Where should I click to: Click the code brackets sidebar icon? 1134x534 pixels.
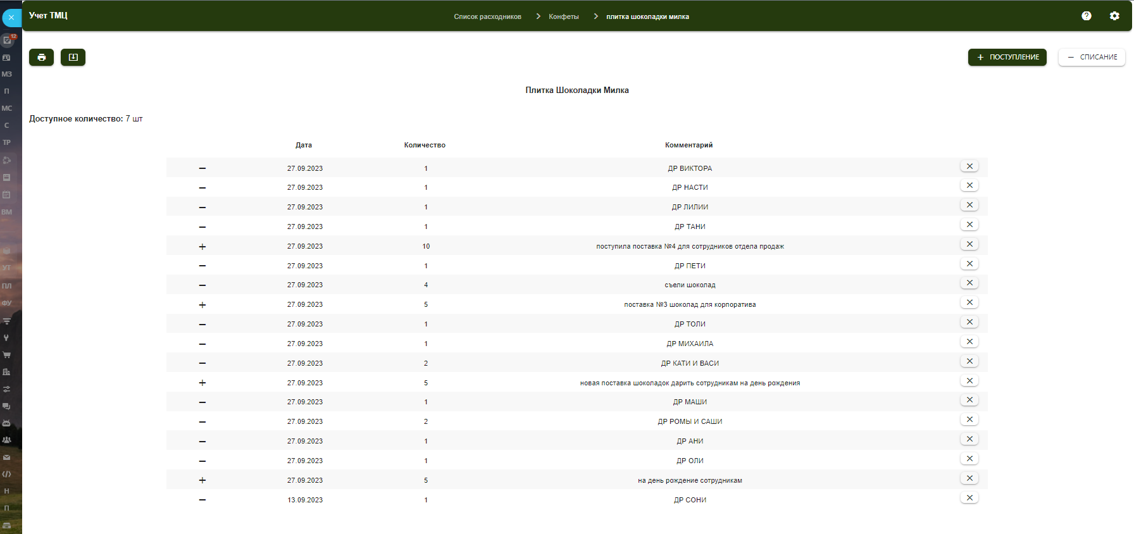point(7,474)
